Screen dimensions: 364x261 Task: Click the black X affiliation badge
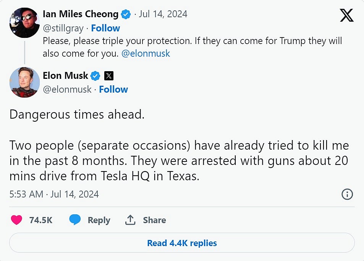[109, 76]
